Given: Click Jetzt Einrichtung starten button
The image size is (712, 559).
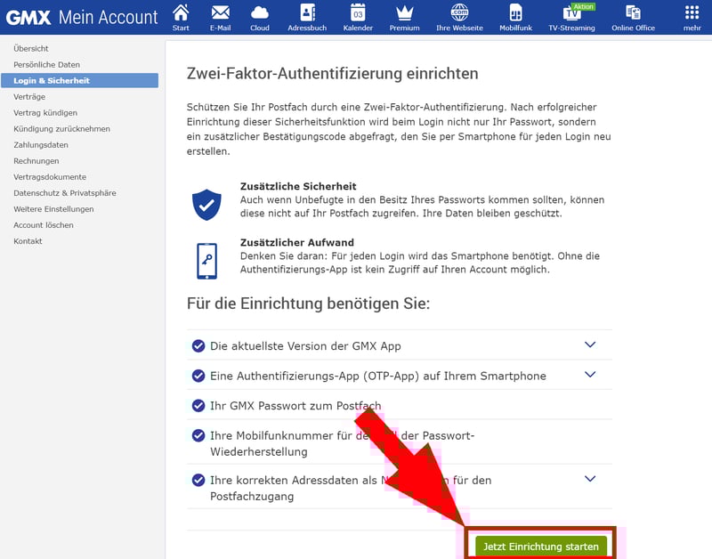Looking at the screenshot, I should pyautogui.click(x=541, y=547).
